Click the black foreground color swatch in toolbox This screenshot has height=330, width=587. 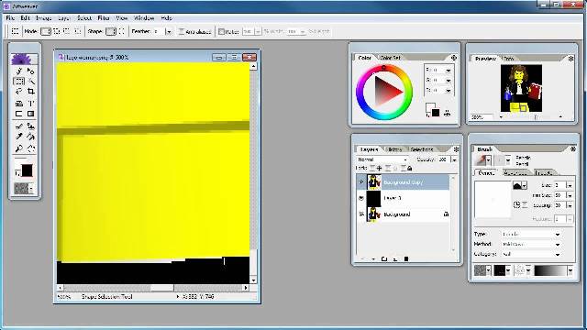tap(27, 170)
